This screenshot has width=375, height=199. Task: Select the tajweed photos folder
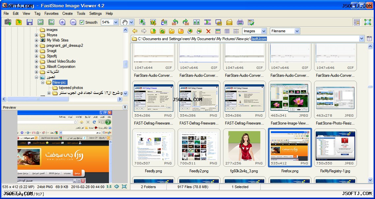coord(71,88)
